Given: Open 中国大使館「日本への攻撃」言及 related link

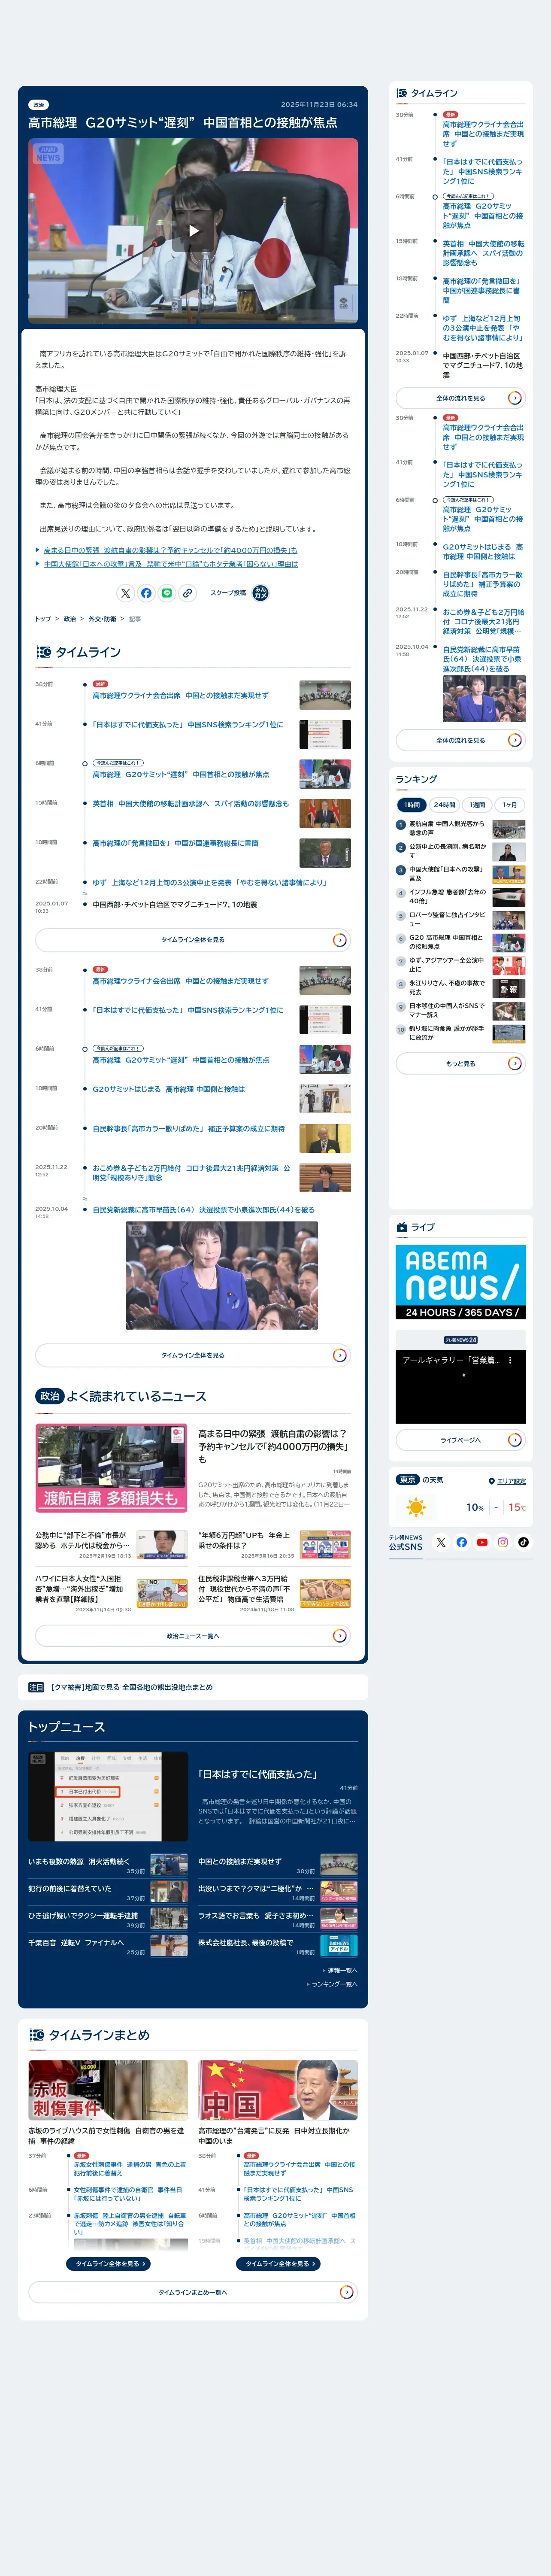Looking at the screenshot, I should (170, 564).
